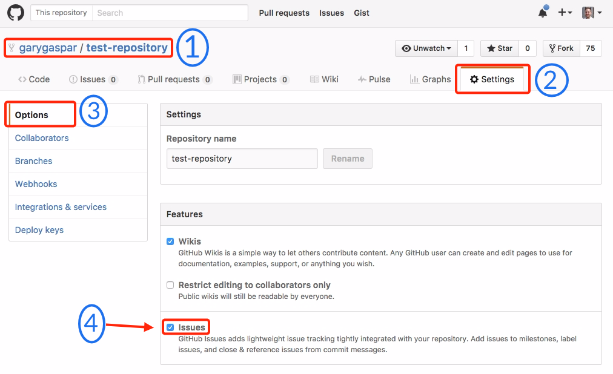Open Gist in top navigation
The width and height of the screenshot is (613, 374).
(362, 13)
